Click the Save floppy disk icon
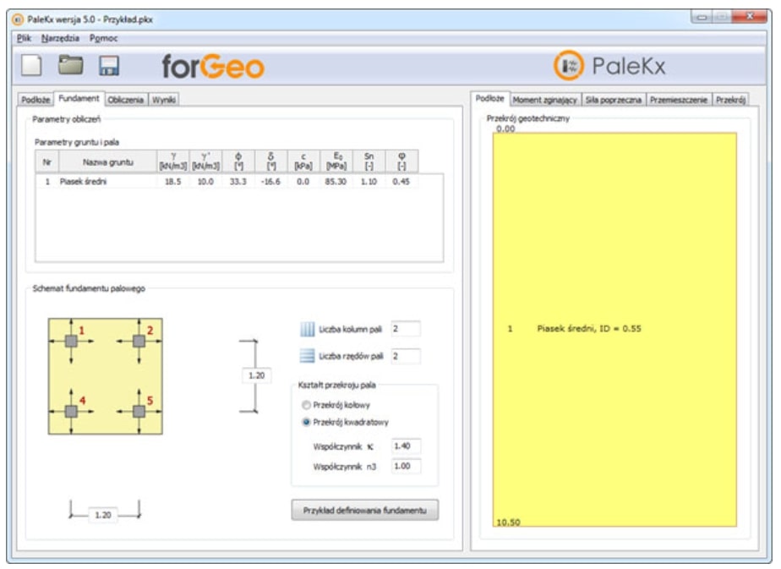Viewport: 781px width, 569px height. (110, 67)
